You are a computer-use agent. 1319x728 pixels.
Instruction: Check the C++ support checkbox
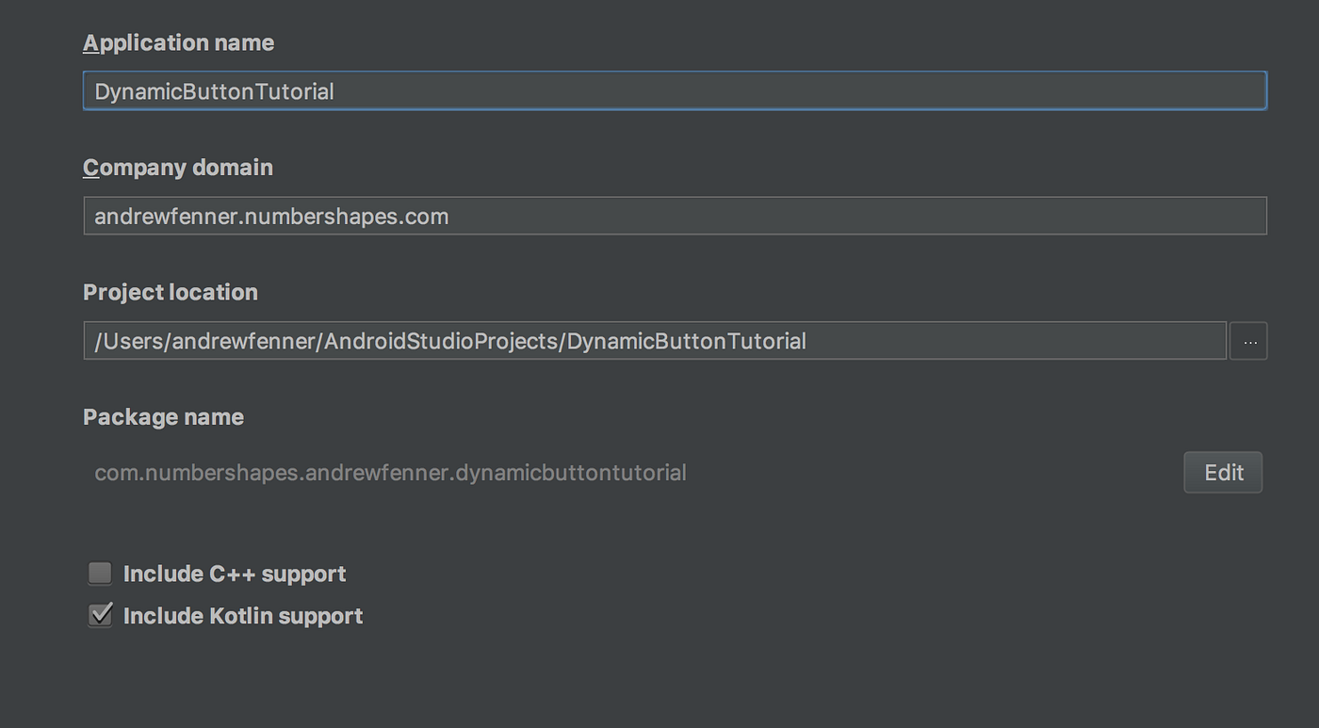coord(99,573)
